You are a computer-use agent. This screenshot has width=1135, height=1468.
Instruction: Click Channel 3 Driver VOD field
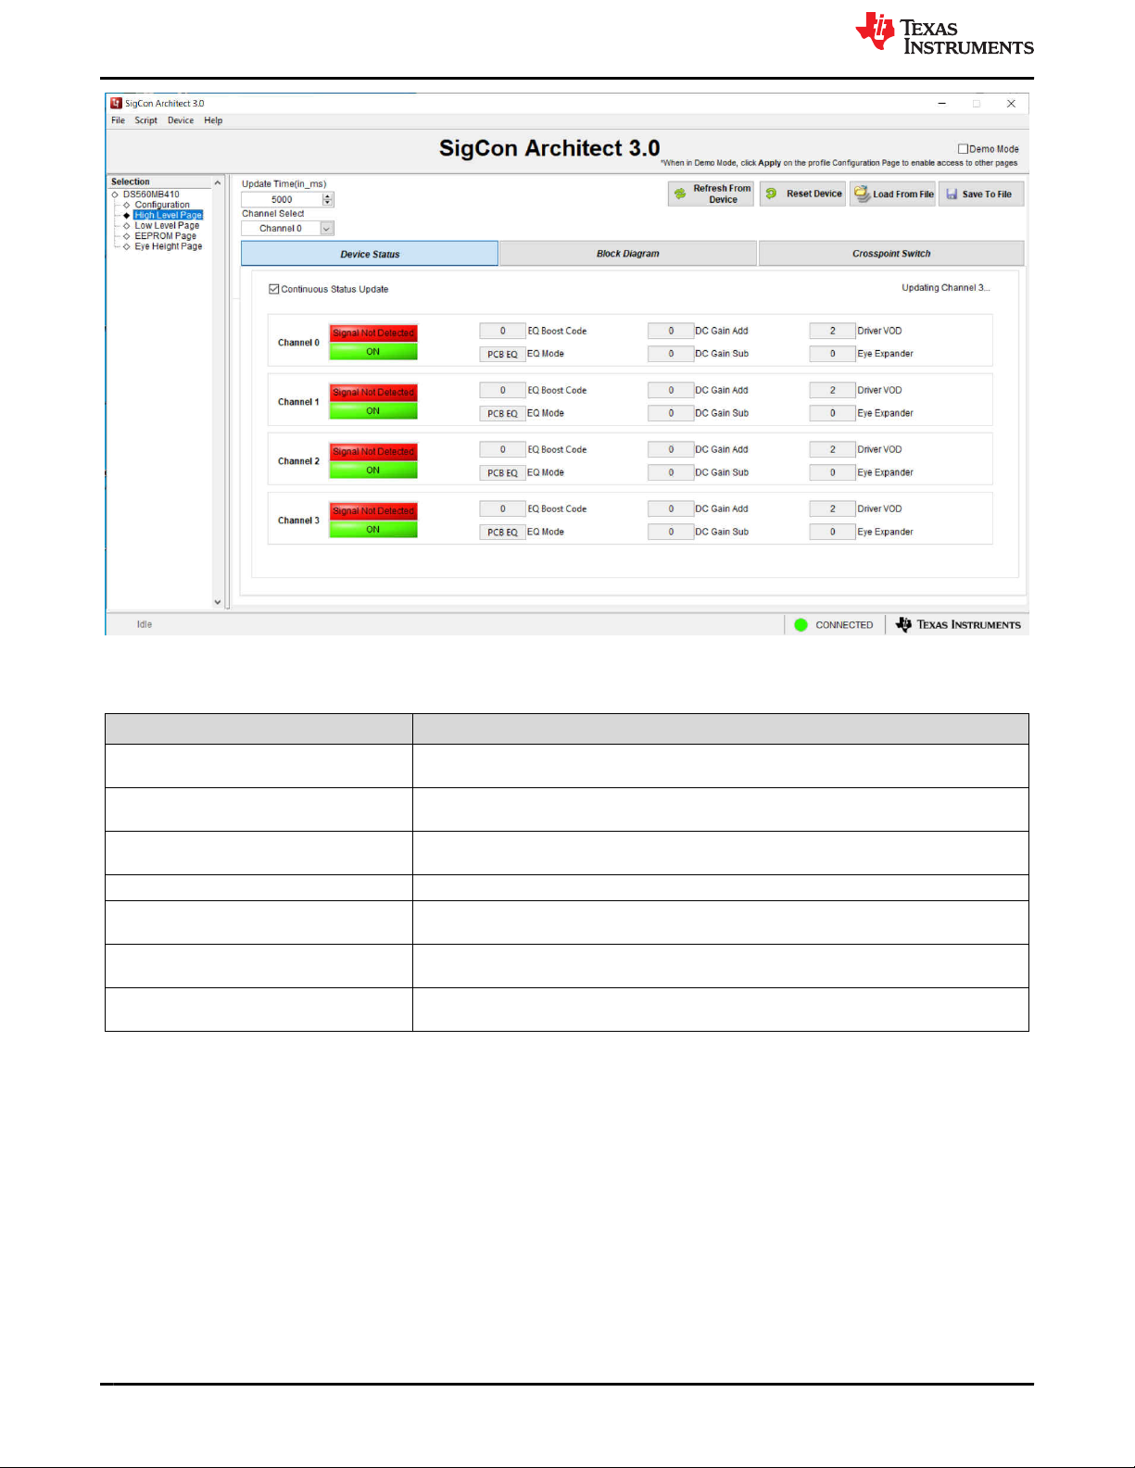tap(832, 508)
